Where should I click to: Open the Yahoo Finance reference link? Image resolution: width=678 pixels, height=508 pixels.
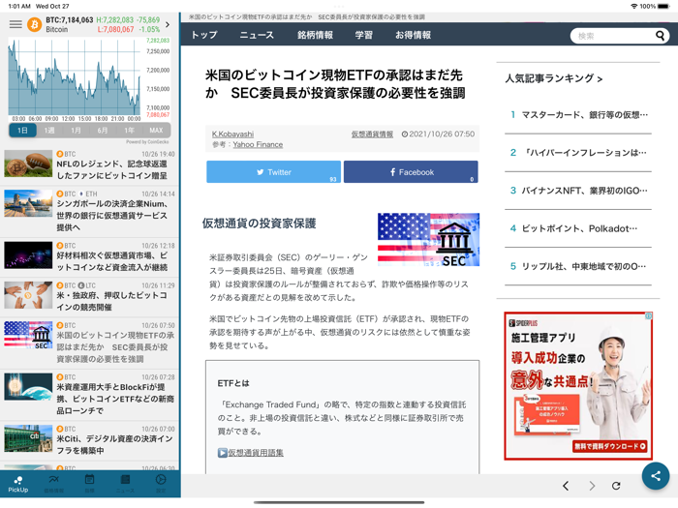coord(258,144)
